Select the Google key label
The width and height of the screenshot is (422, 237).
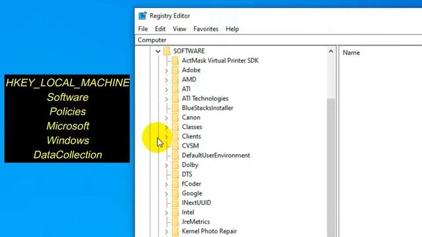pyautogui.click(x=192, y=193)
